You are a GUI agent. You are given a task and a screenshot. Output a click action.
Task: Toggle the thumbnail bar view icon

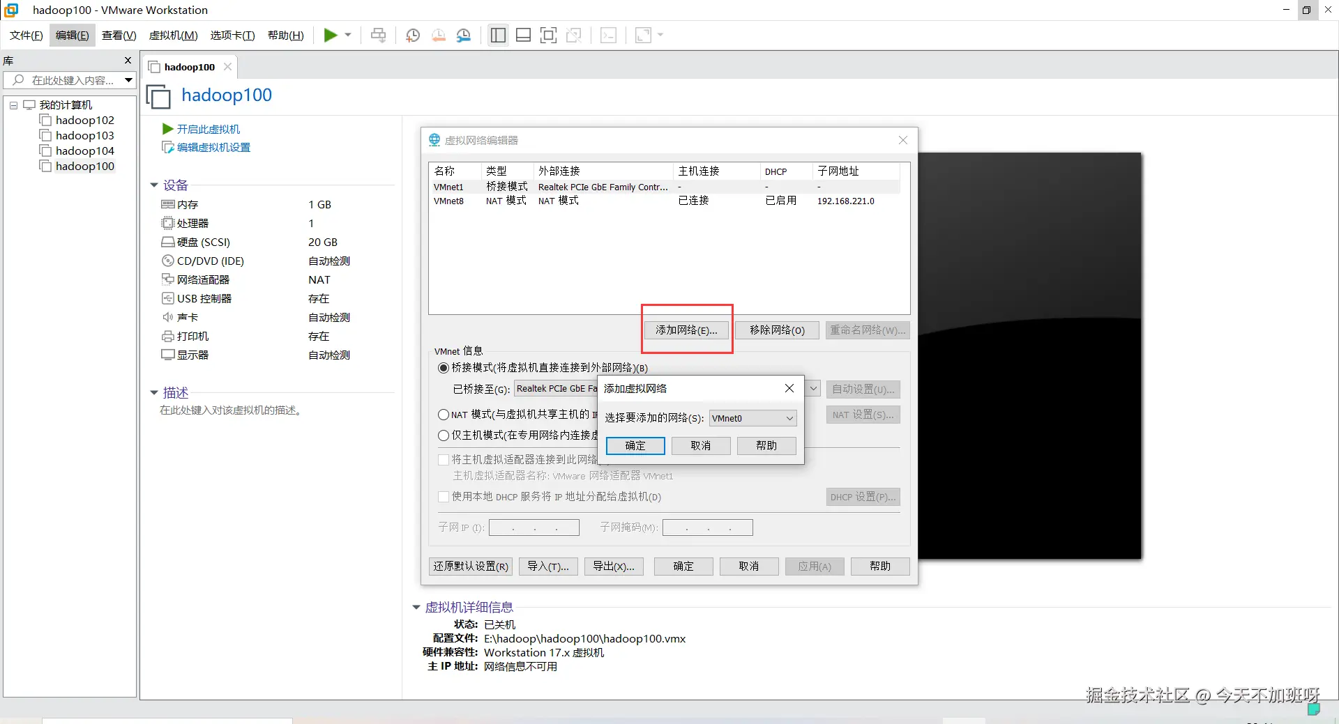pos(523,35)
